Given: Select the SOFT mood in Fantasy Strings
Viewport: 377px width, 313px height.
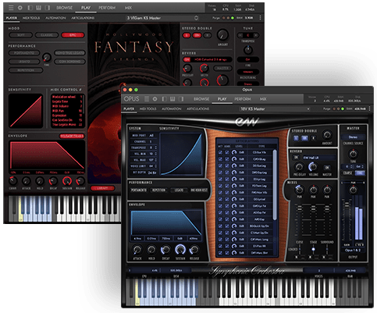Looking at the screenshot, I should 21,35.
